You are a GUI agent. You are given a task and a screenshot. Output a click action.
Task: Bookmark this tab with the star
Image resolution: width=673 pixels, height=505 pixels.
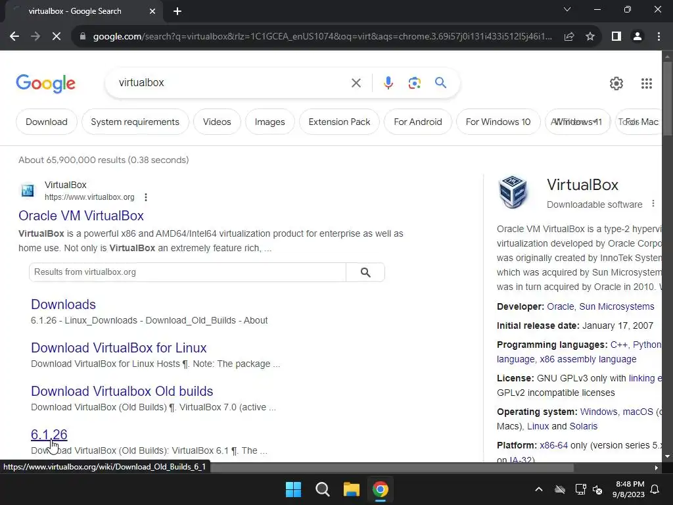coord(590,37)
